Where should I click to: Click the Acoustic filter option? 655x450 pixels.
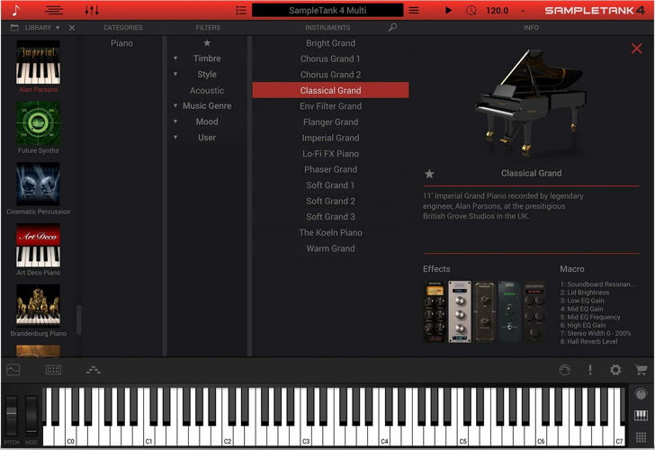tap(207, 91)
